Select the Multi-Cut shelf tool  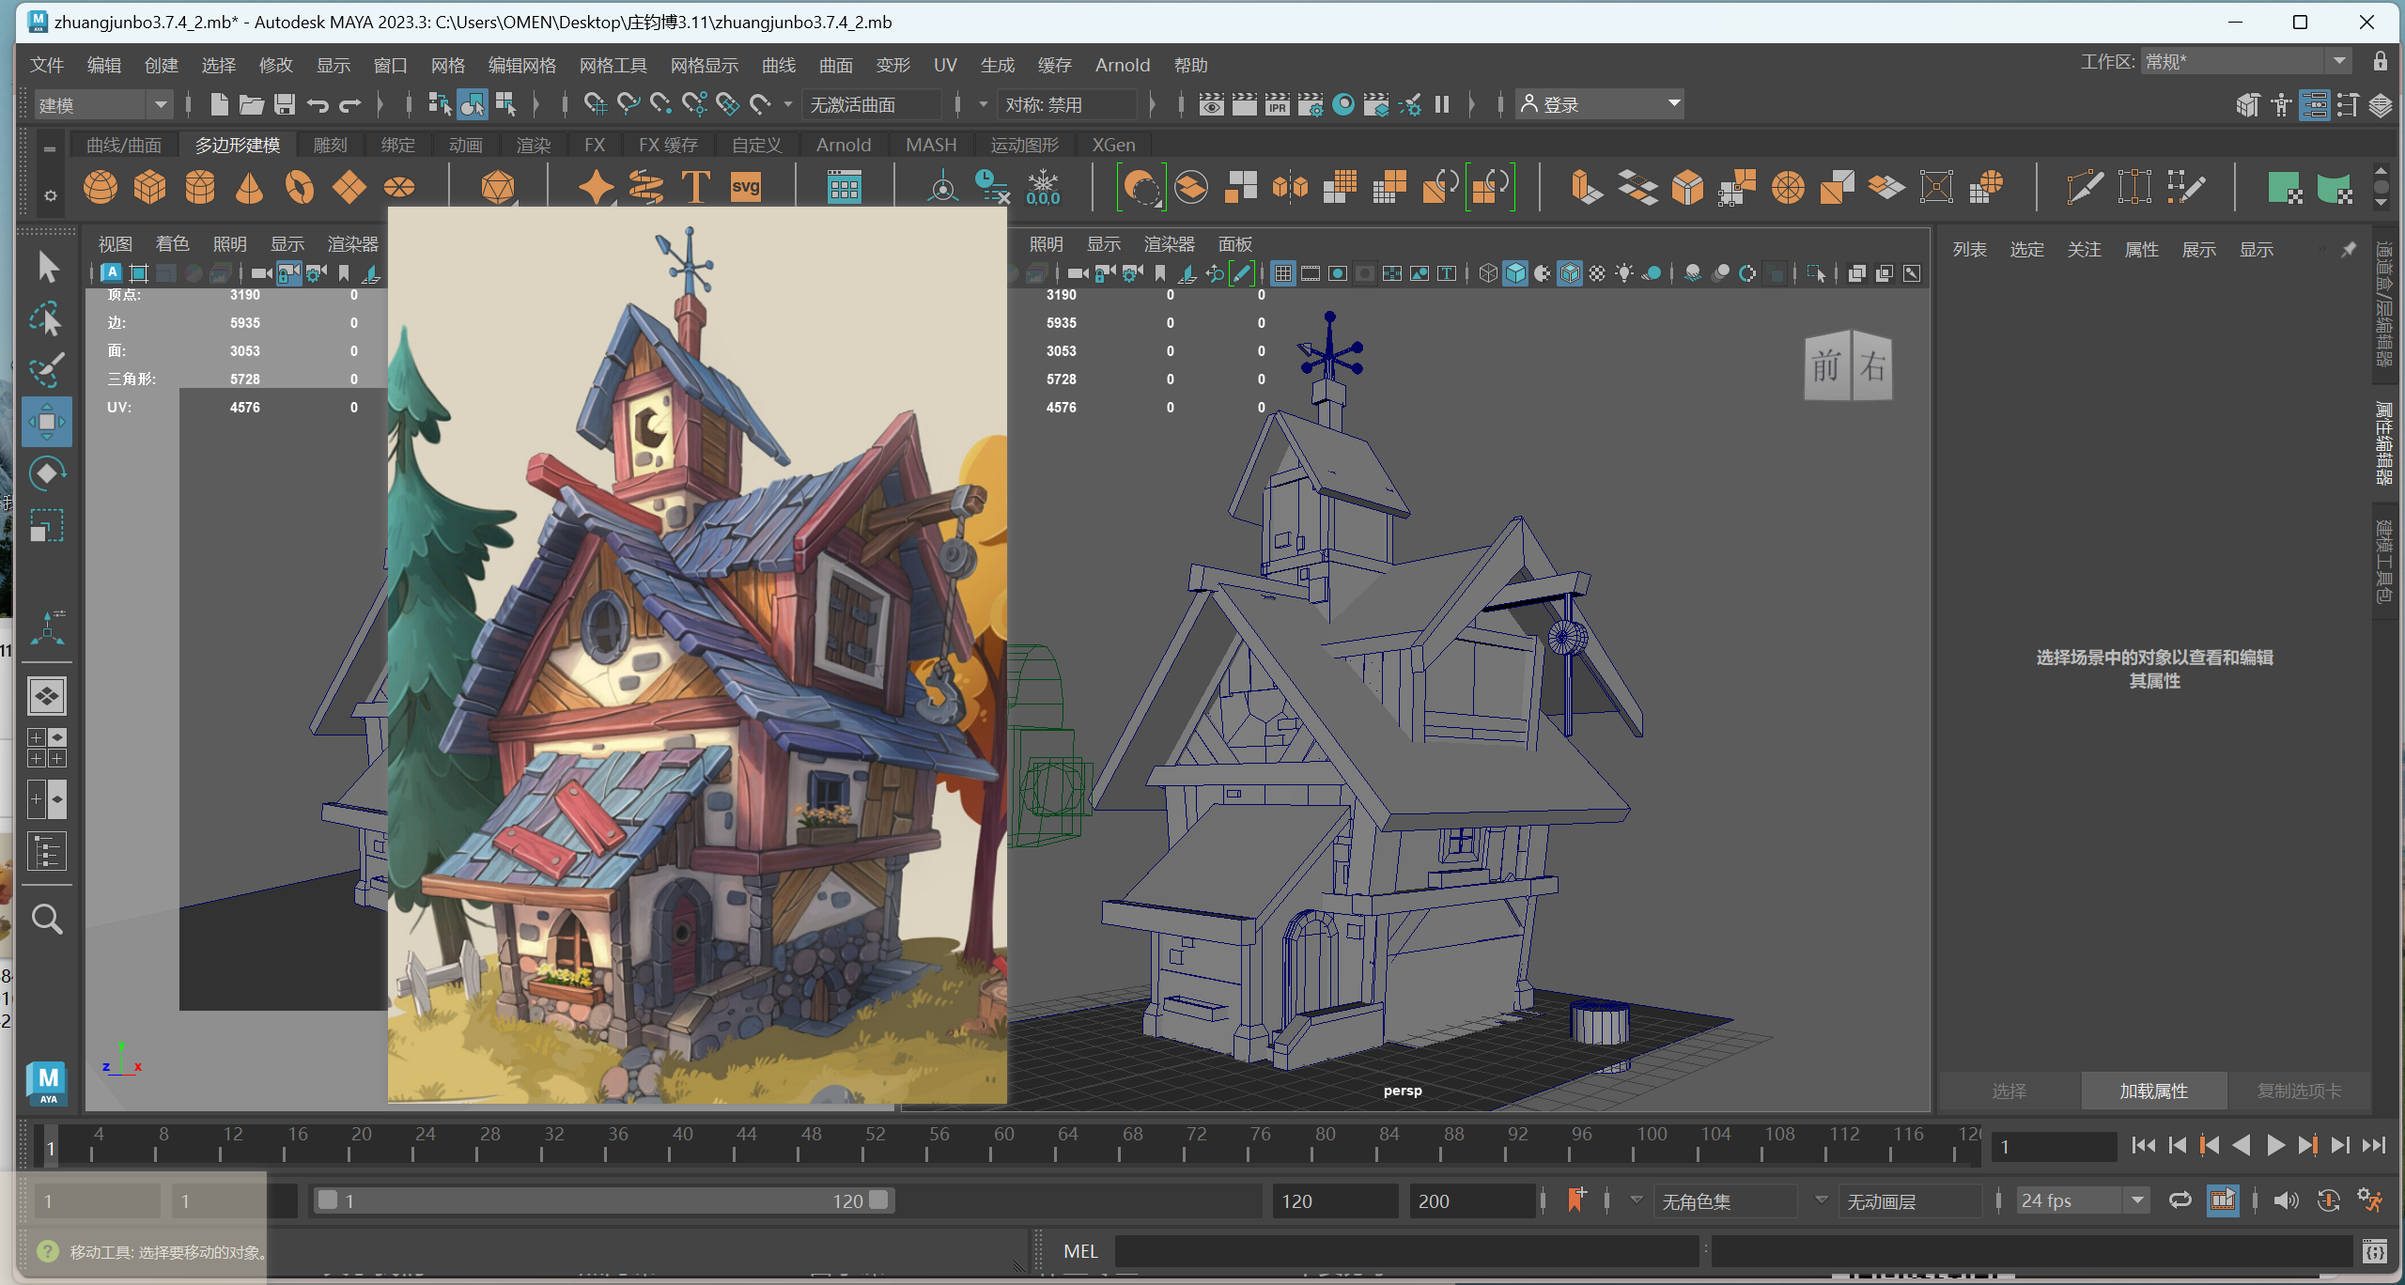tap(2085, 187)
